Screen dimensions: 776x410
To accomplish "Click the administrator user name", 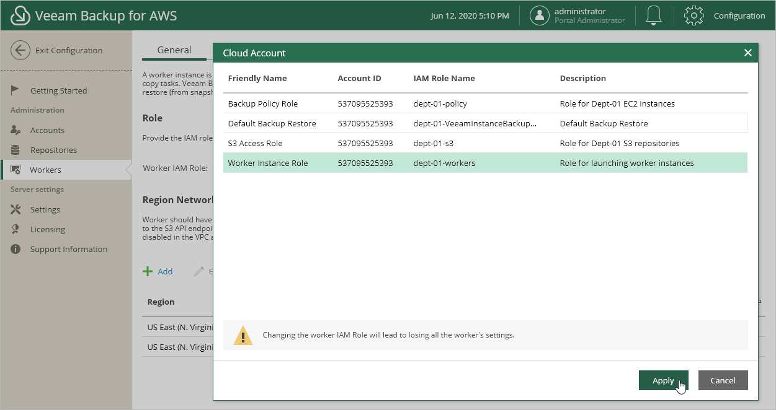I will pyautogui.click(x=580, y=11).
